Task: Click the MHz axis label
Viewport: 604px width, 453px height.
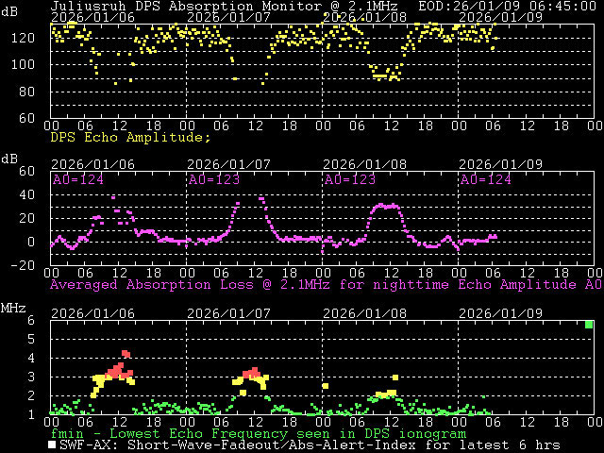Action: [x=13, y=309]
